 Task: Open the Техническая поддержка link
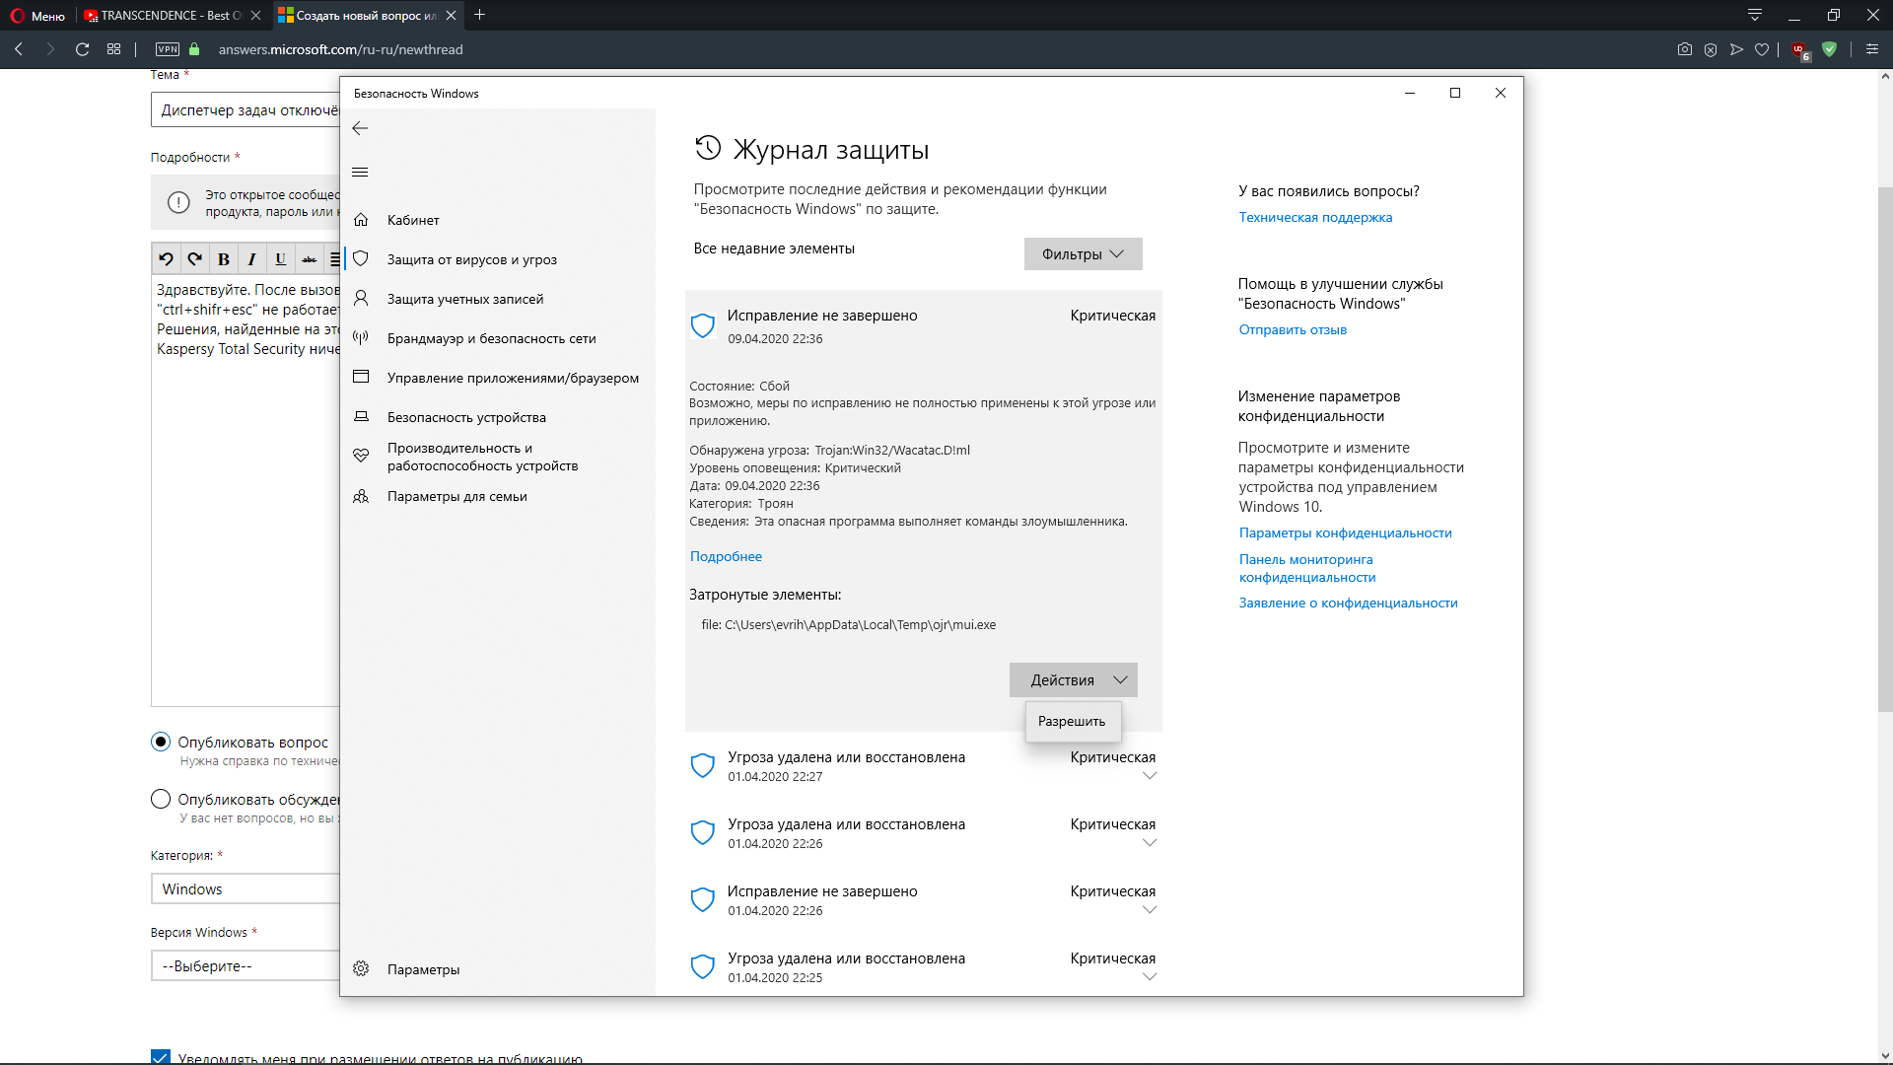coord(1315,217)
